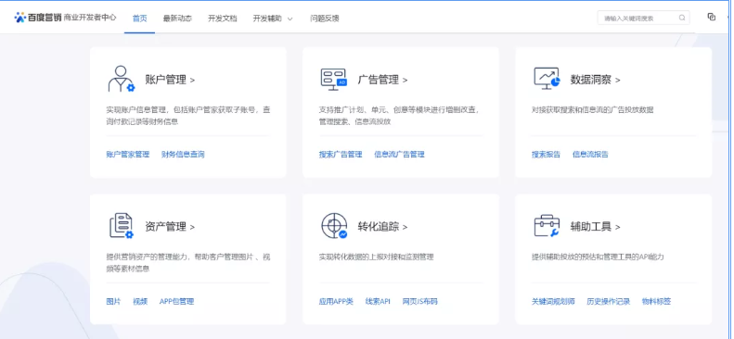The width and height of the screenshot is (734, 339).
Task: Open the 账户管理 person icon
Action: pyautogui.click(x=122, y=79)
